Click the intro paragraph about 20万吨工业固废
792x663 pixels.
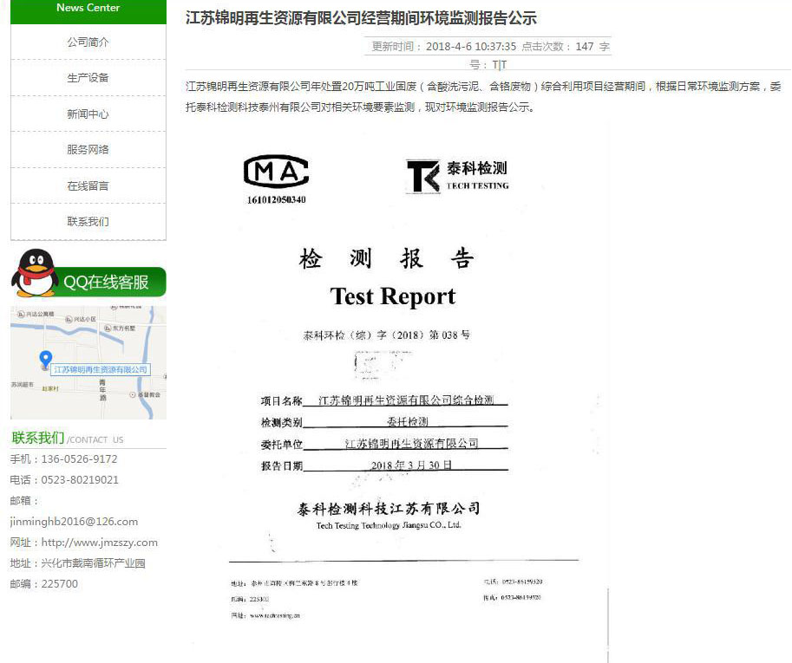(483, 97)
